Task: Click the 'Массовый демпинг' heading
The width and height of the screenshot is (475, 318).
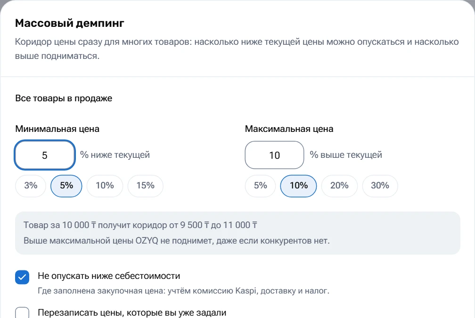Action: (70, 24)
